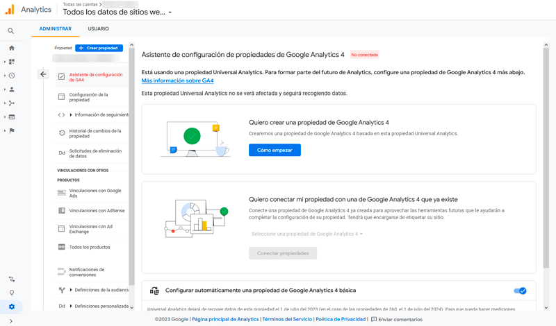Open the Realtime clock icon
556x326 pixels.
coord(12,76)
